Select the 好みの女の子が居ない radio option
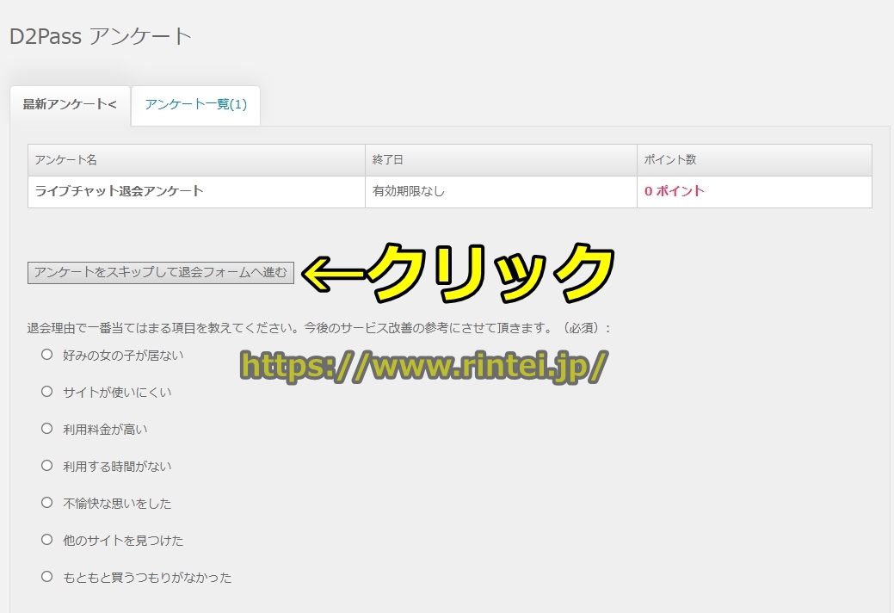Viewport: 894px width, 613px height. [47, 354]
